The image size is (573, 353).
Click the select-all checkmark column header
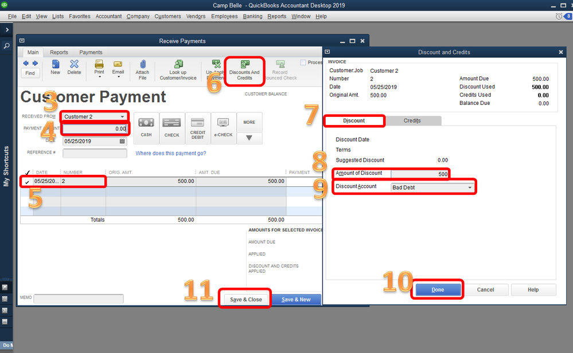(27, 172)
